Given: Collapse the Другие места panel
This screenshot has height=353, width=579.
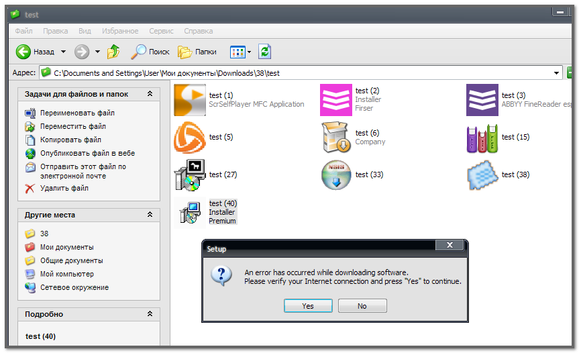Looking at the screenshot, I should (150, 215).
